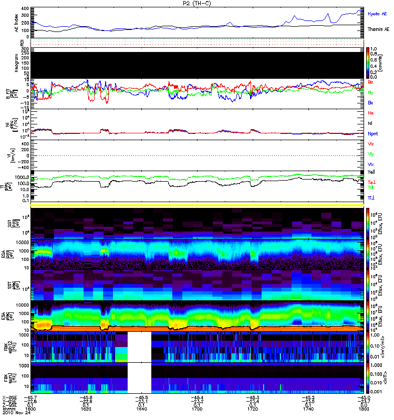Click the Keogram counts color bar
394x420 pixels.
[x=368, y=63]
